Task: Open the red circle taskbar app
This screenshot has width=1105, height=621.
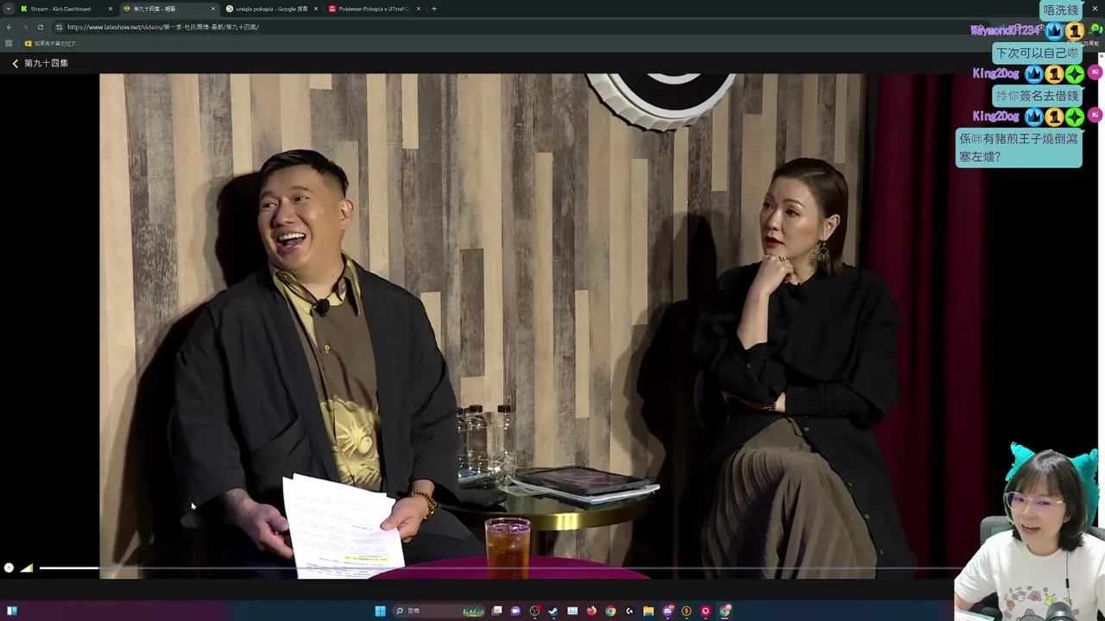Action: click(705, 611)
